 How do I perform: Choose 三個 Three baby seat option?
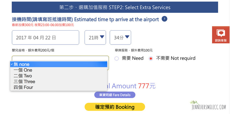[24, 82]
